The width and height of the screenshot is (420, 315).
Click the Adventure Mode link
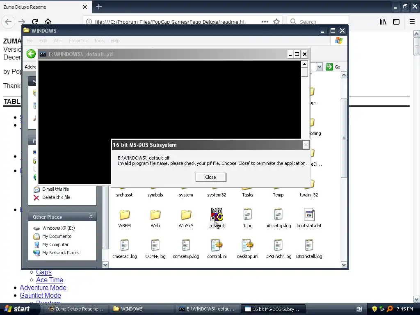tap(43, 288)
